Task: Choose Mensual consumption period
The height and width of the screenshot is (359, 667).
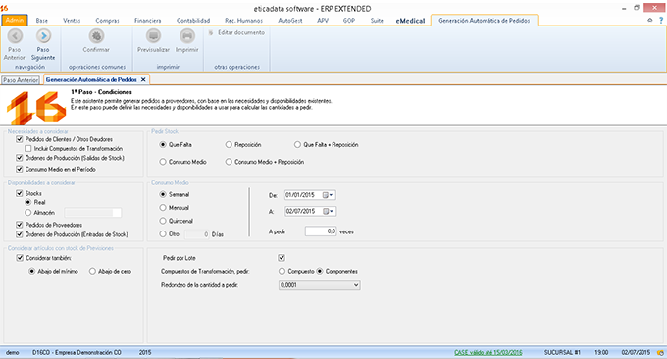Action: (163, 208)
